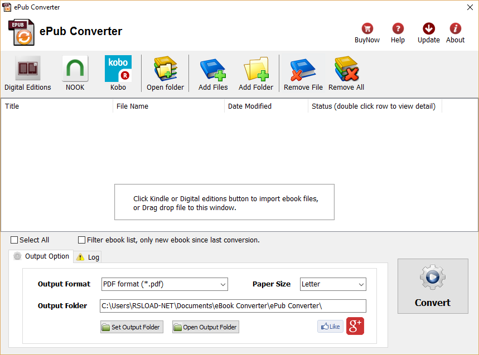Close the ePub Converter window

coord(470,7)
